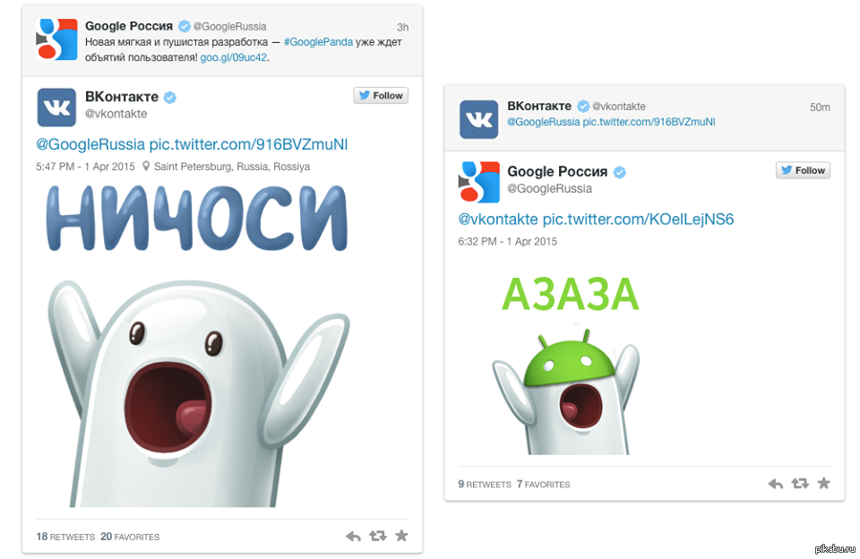Retweet the Google Россия АЗАЗА tweet

(x=800, y=483)
